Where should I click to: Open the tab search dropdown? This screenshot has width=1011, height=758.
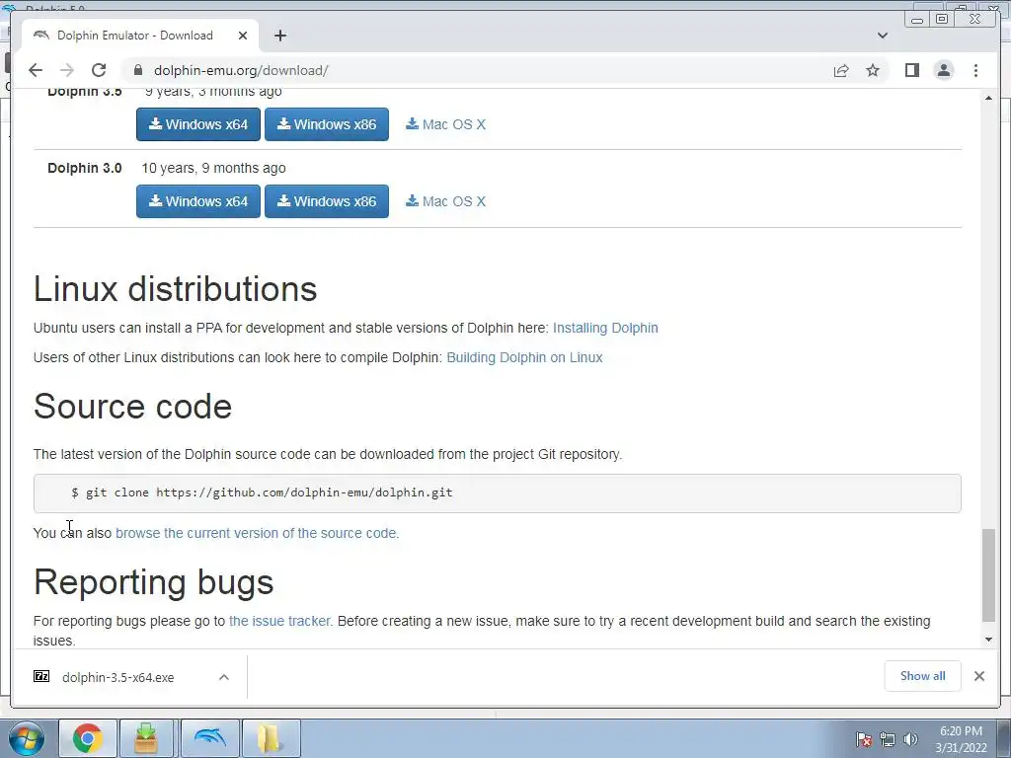coord(882,36)
